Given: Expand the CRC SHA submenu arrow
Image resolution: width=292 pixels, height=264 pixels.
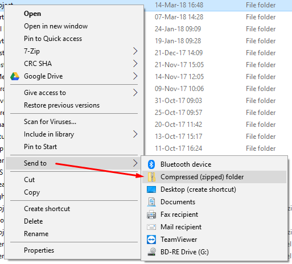Looking at the screenshot, I should [x=135, y=64].
